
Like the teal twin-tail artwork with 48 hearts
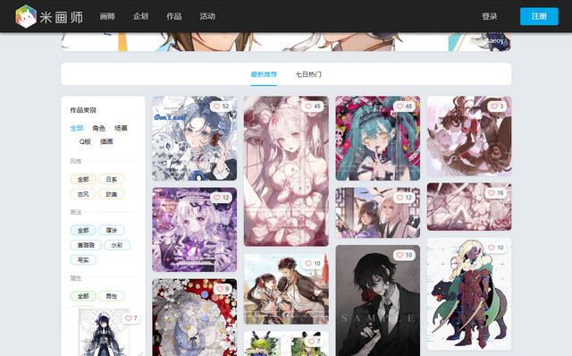[400, 106]
